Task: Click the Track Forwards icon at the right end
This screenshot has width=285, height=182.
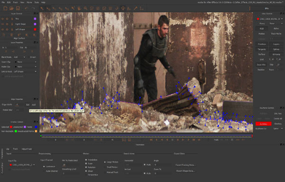Action: (243, 140)
